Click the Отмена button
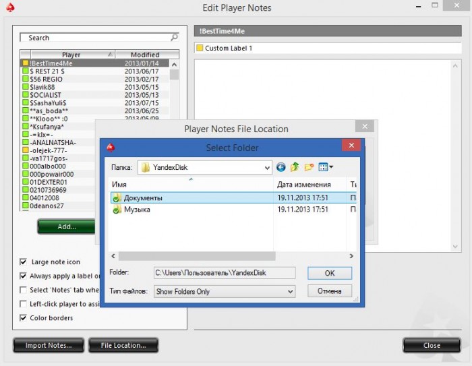 (330, 291)
